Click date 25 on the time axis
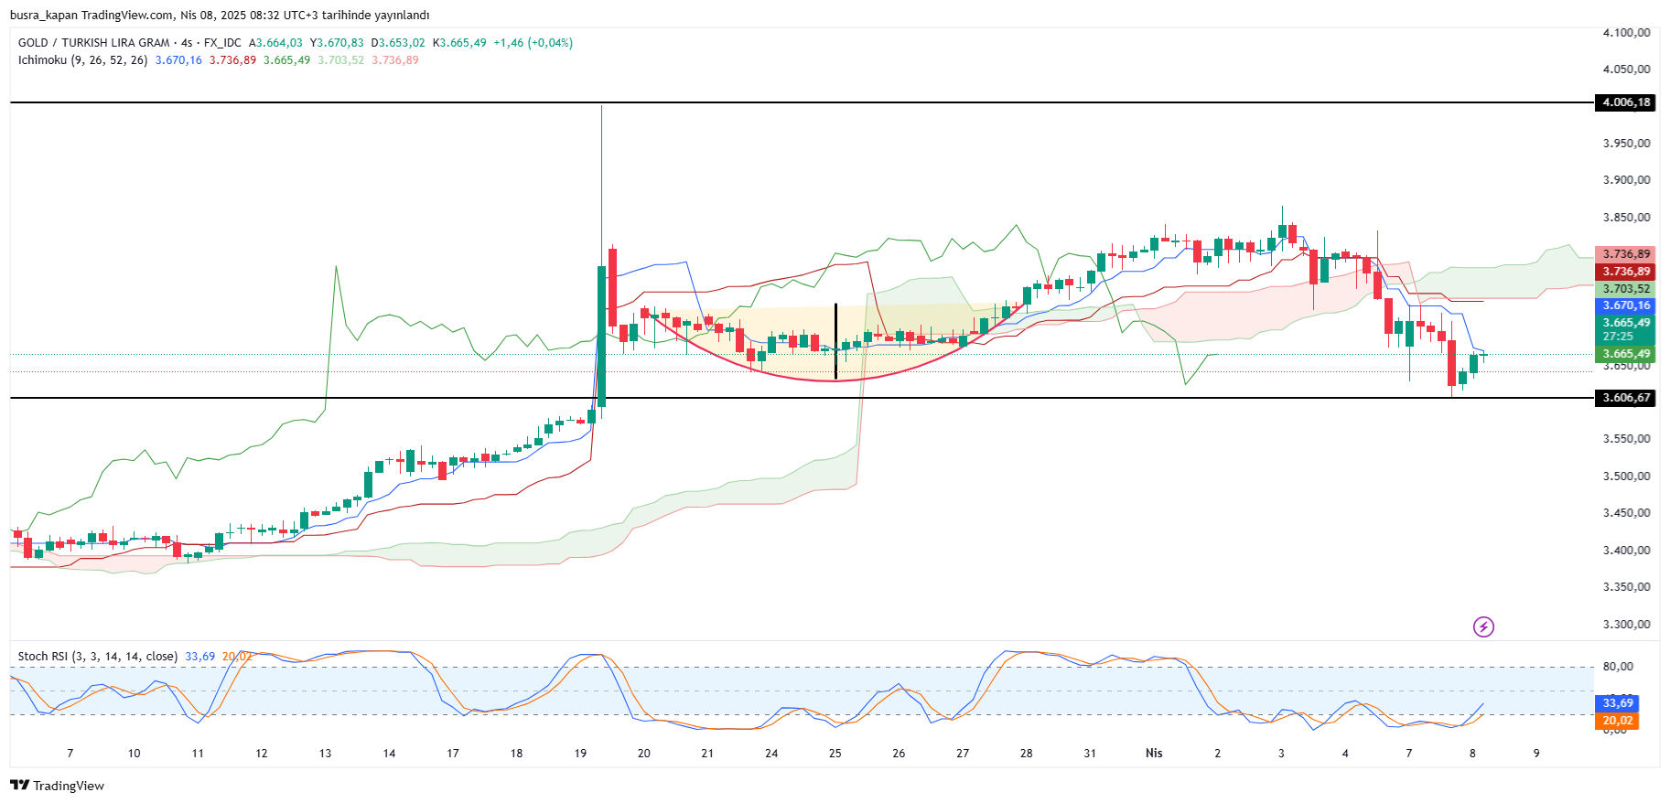The image size is (1670, 803). (x=835, y=754)
